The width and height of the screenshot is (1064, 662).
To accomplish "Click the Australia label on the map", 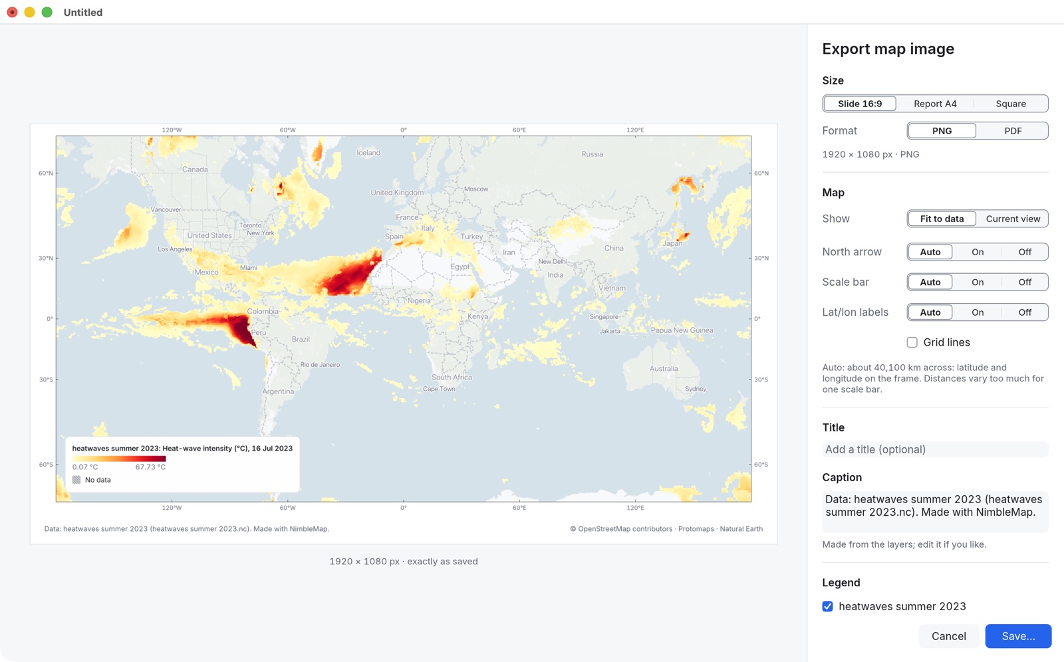I will click(x=664, y=368).
